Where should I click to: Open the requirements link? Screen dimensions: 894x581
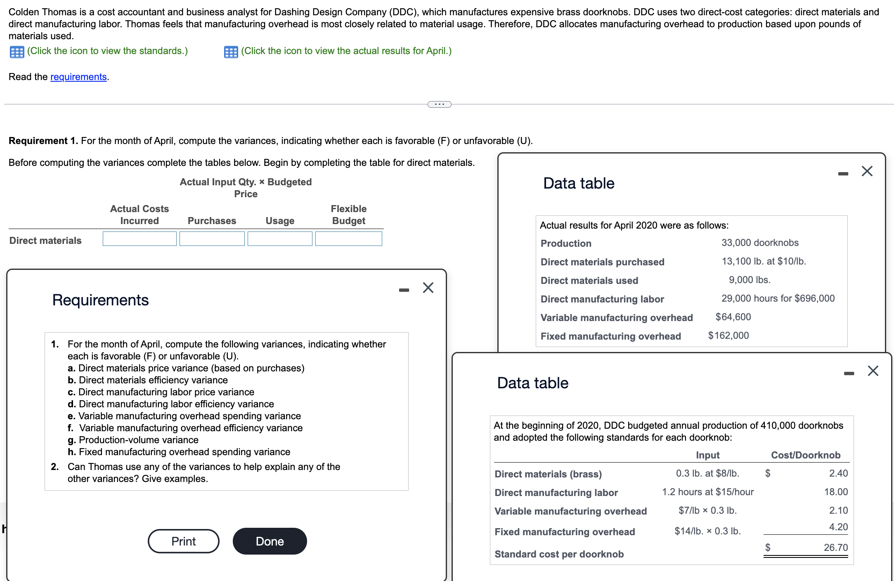point(78,76)
